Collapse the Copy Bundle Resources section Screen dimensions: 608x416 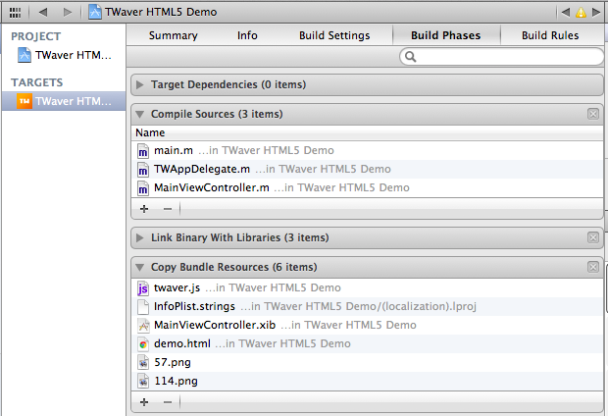pyautogui.click(x=140, y=267)
